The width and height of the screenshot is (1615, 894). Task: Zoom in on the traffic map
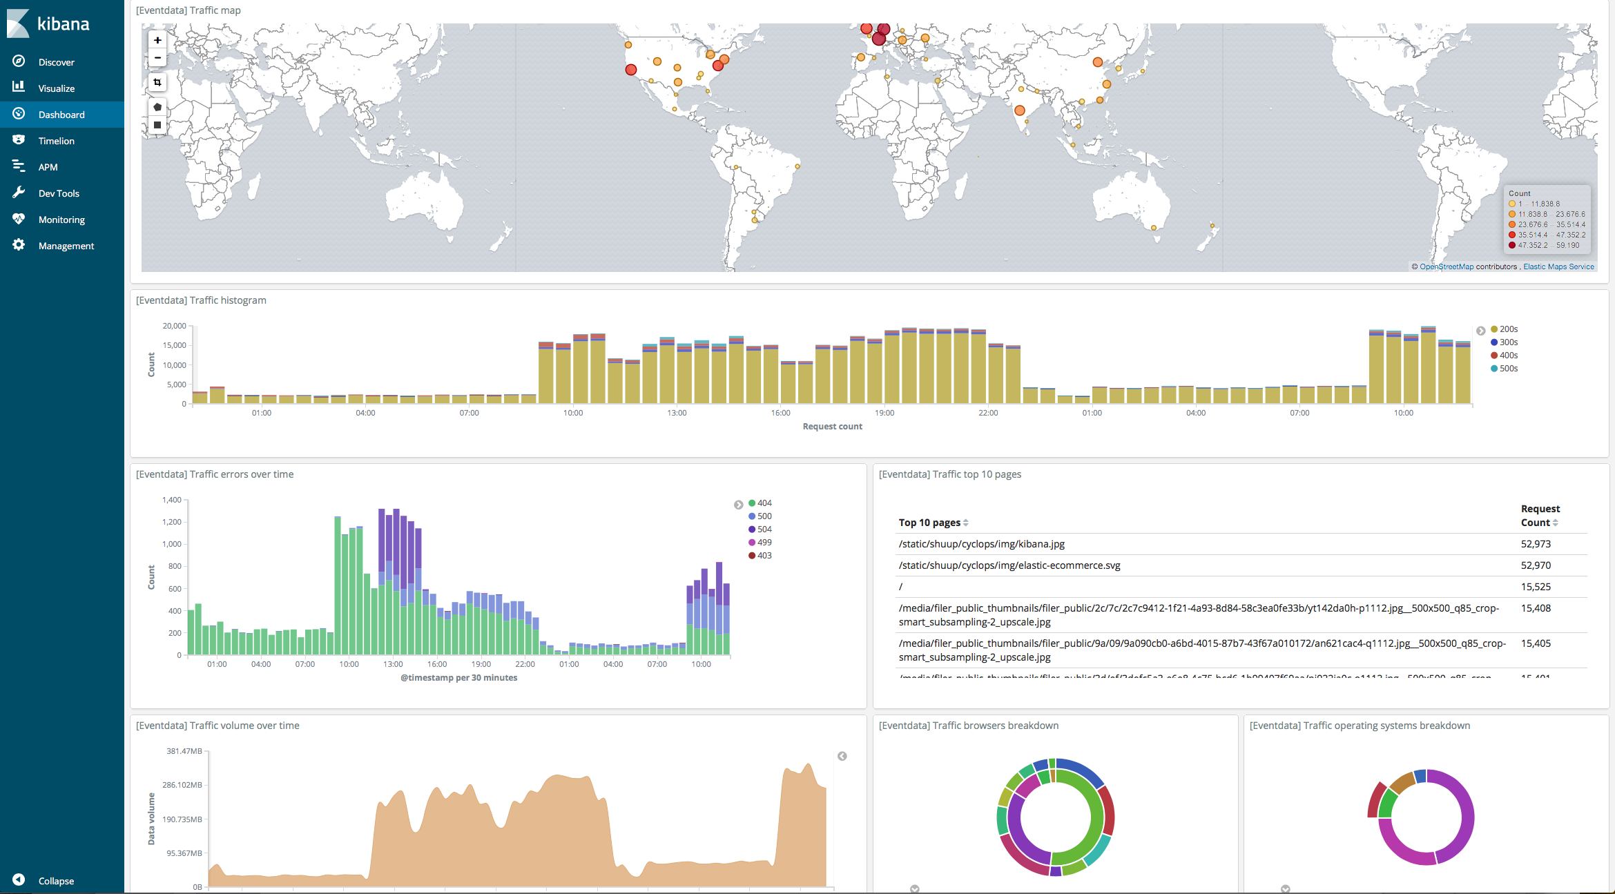(157, 41)
